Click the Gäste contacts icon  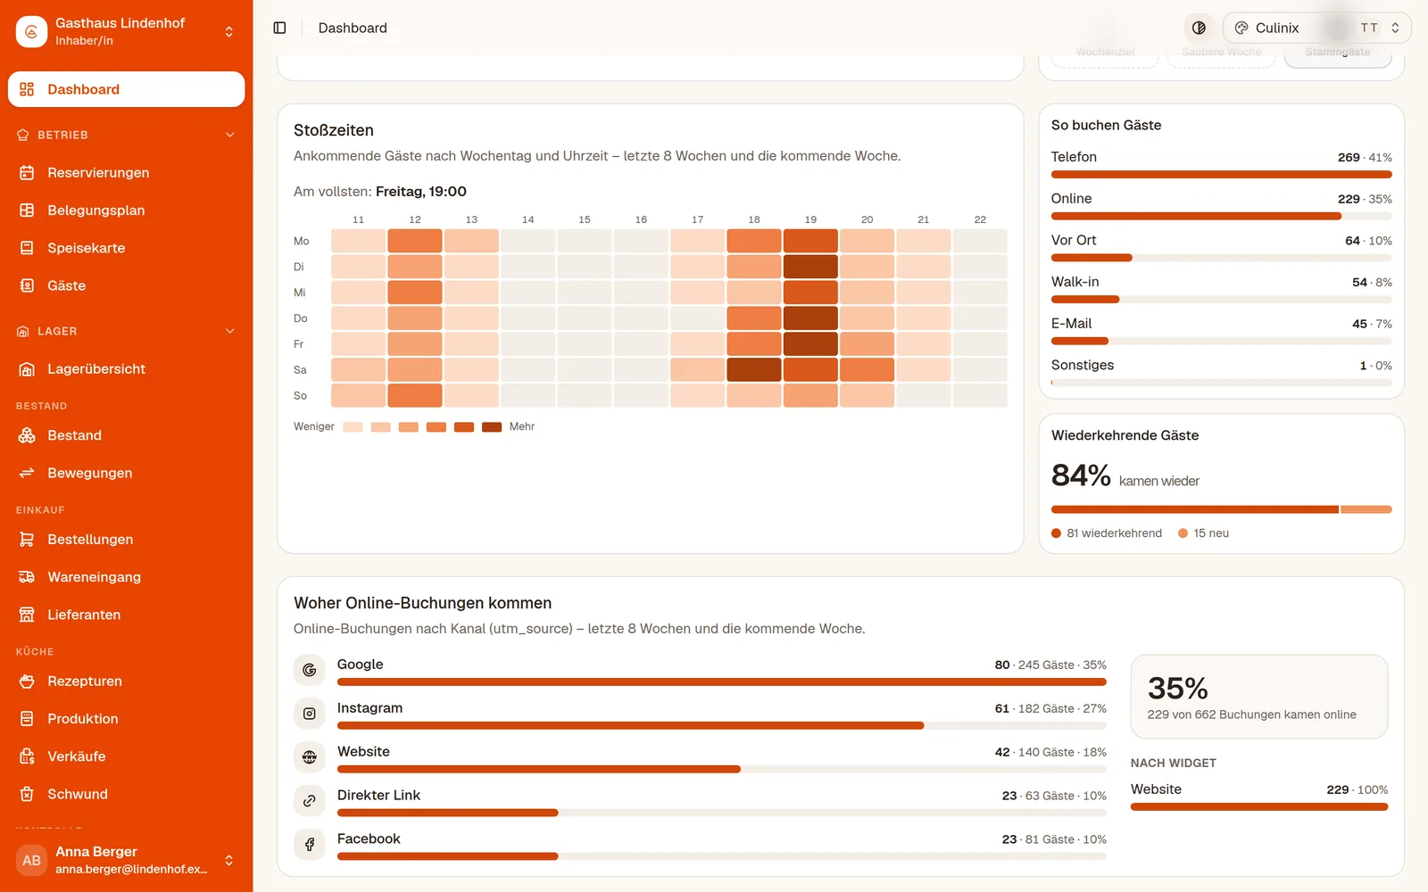(27, 285)
